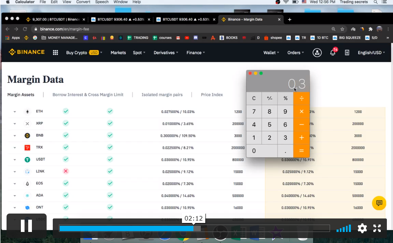Screen dimensions: 393x243
Task: Click the Wi-Fi status icon
Action: [286, 2]
